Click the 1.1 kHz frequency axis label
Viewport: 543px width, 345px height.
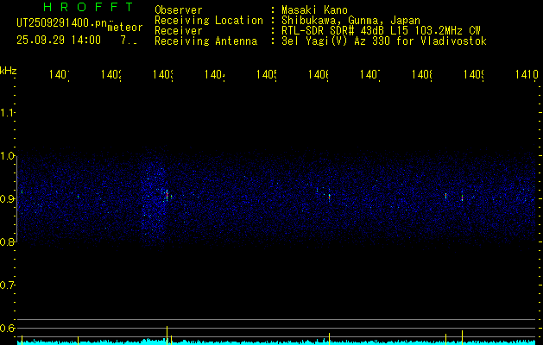[x=8, y=113]
